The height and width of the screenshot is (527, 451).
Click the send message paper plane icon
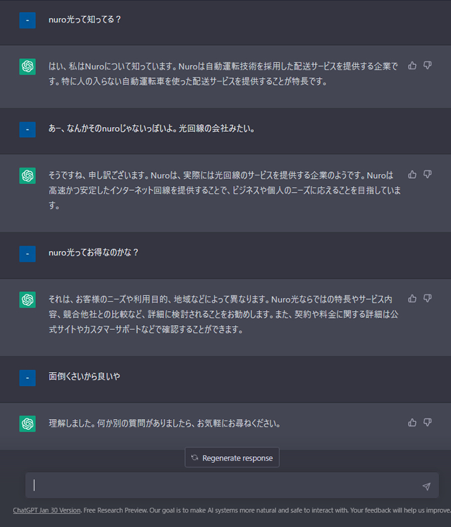tap(426, 486)
